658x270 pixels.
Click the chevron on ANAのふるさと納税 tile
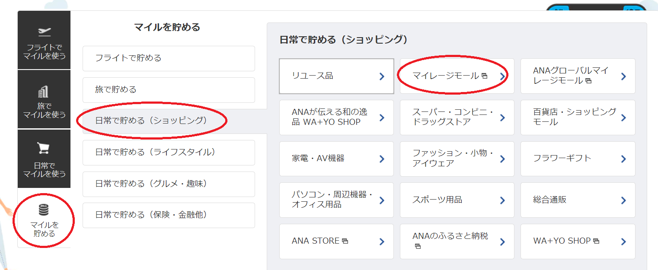(502, 241)
